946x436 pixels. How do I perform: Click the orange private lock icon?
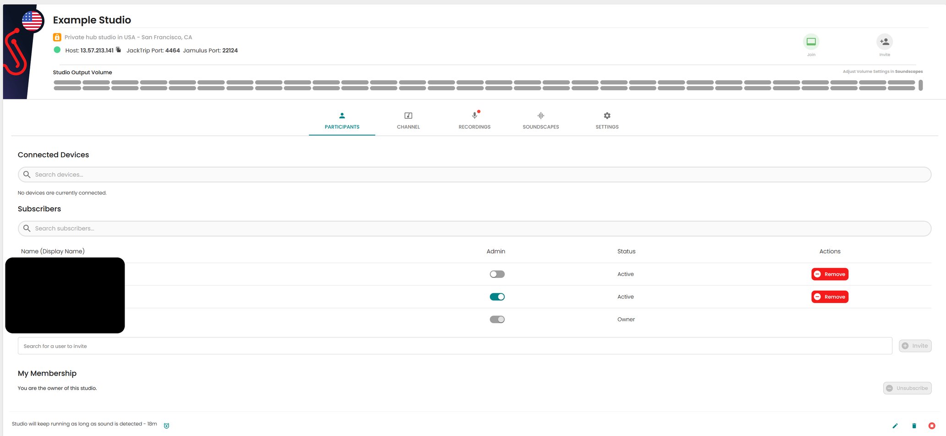[x=57, y=37]
